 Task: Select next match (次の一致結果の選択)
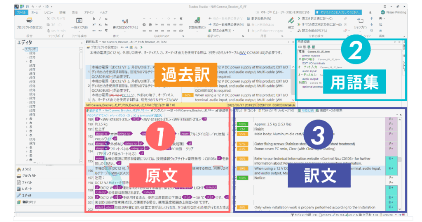tap(226, 24)
